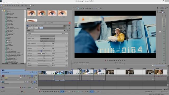This screenshot has height=95, width=169.
Task: Select Brightness and Contrast effect
Action: tap(12, 17)
